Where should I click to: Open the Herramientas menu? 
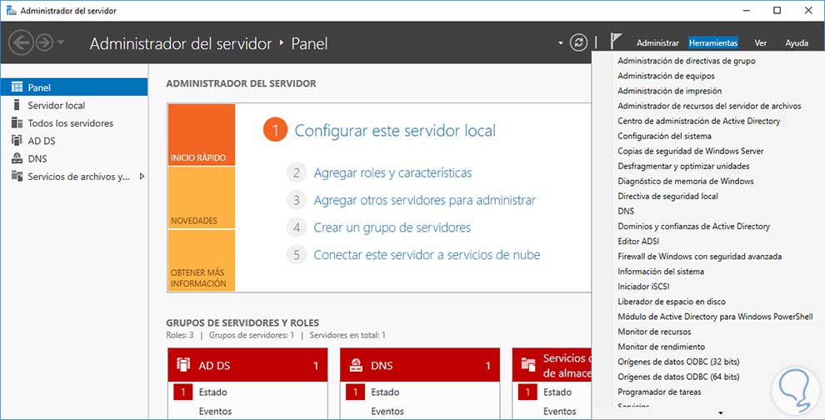(x=713, y=43)
